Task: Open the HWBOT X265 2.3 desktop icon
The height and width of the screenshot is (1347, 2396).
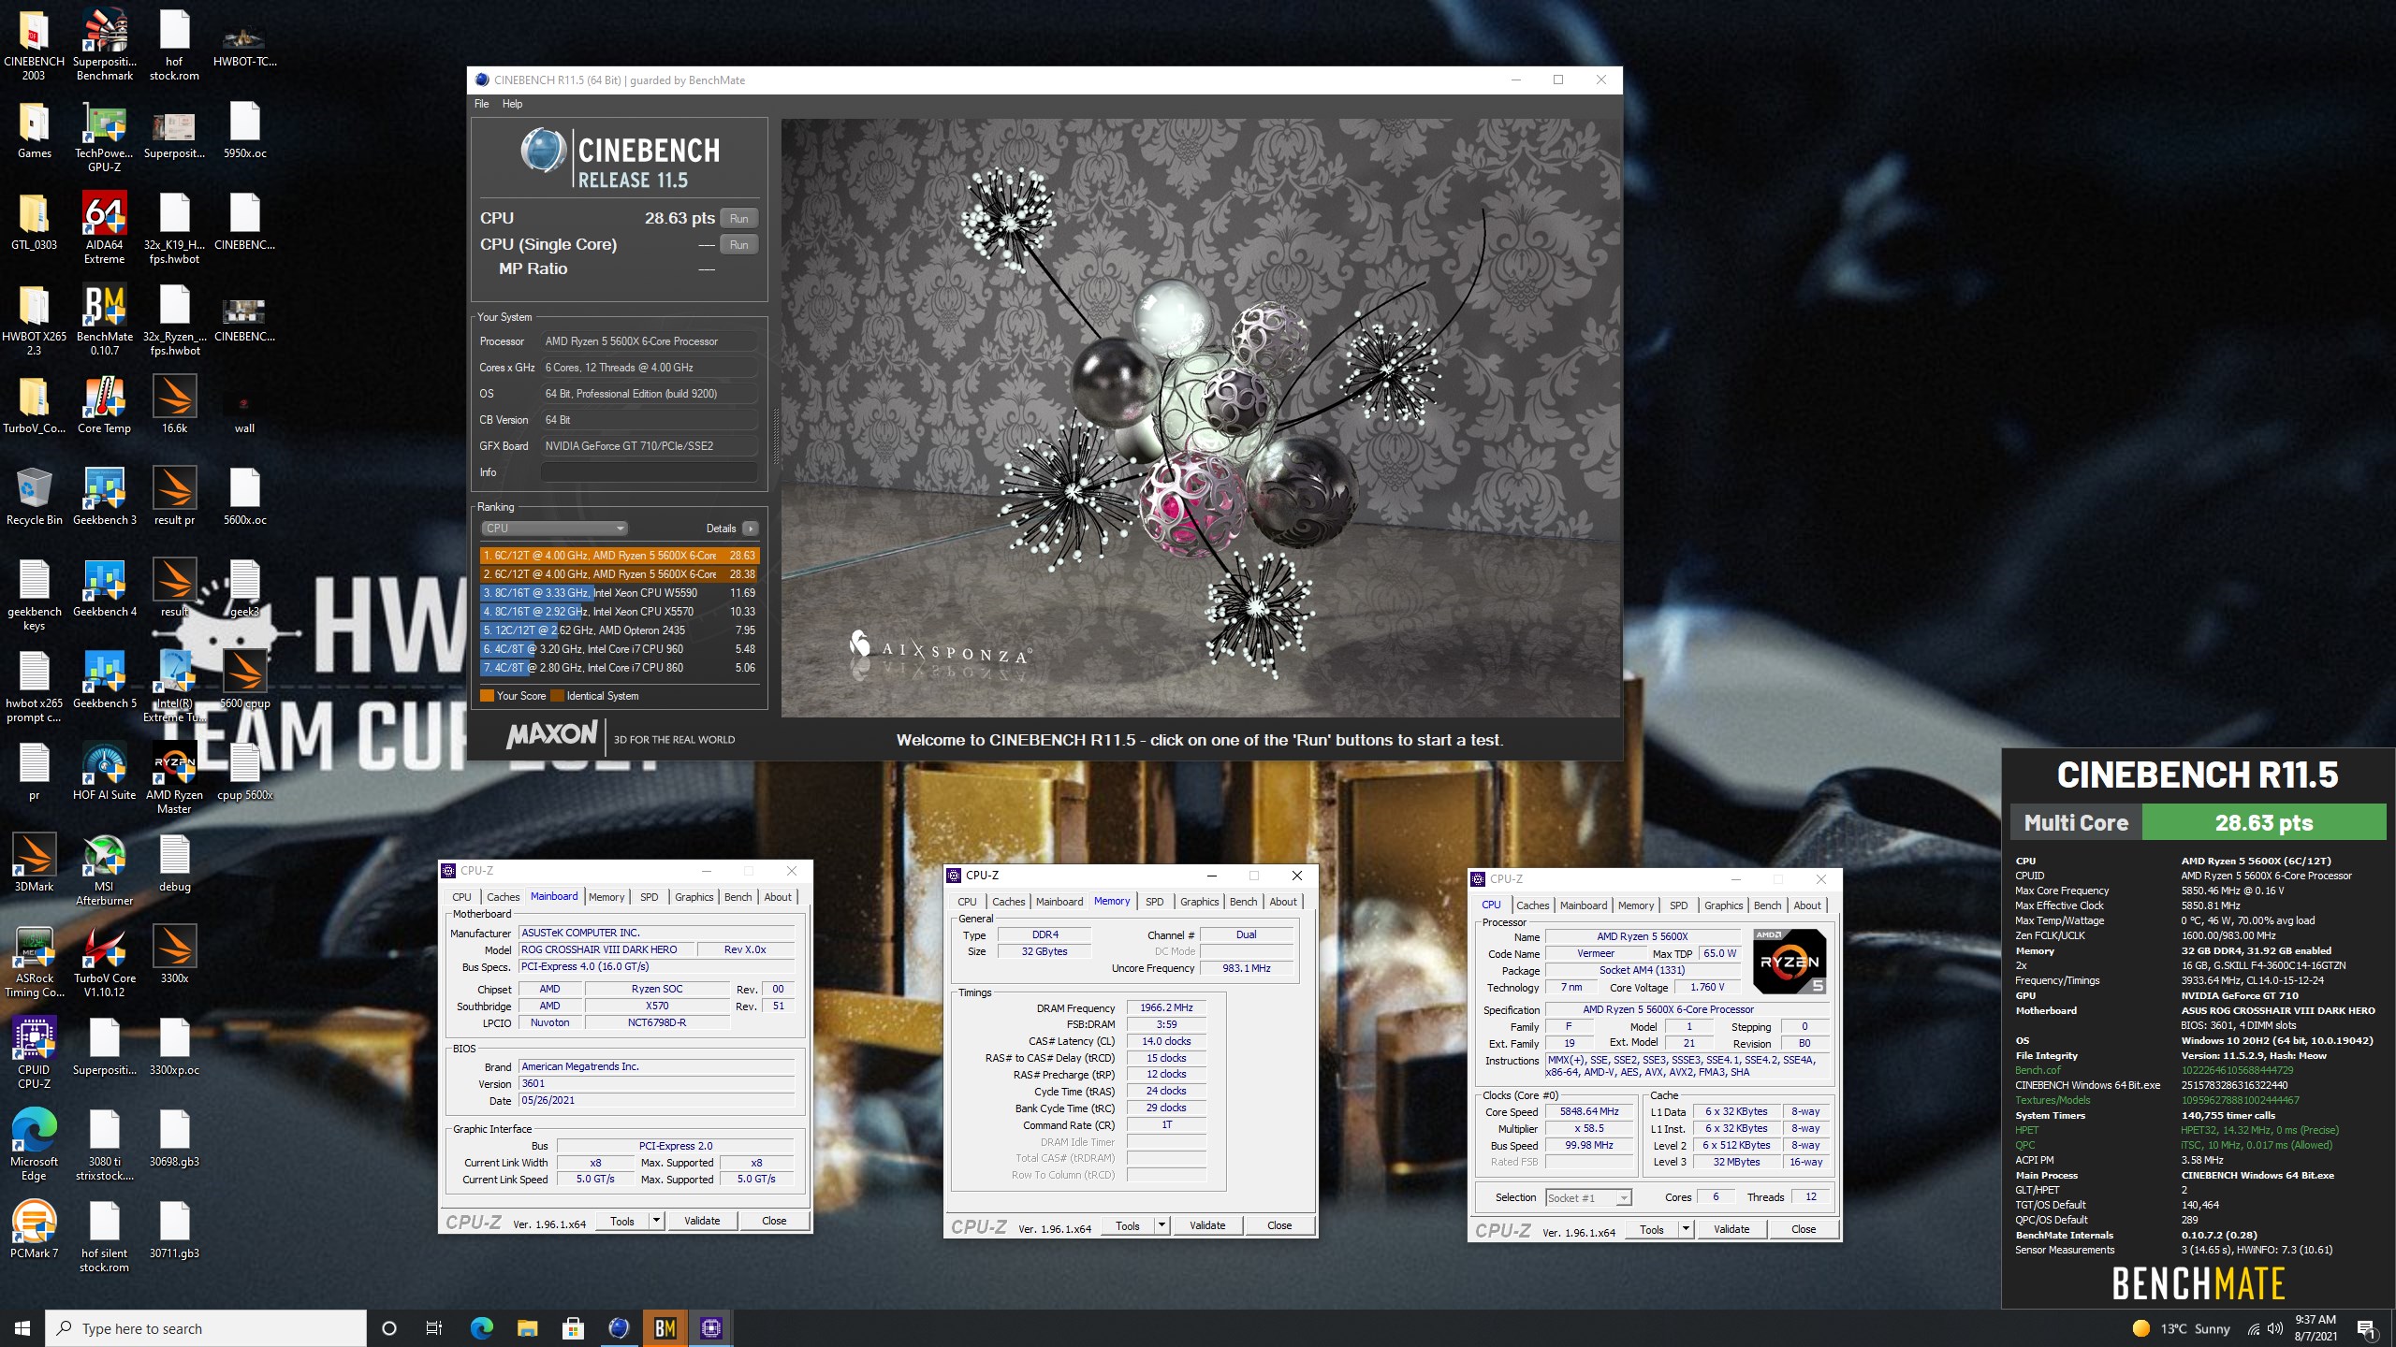Action: [34, 320]
